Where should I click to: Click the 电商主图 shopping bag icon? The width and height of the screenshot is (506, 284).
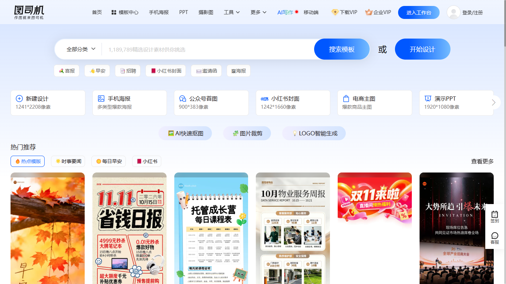point(346,99)
